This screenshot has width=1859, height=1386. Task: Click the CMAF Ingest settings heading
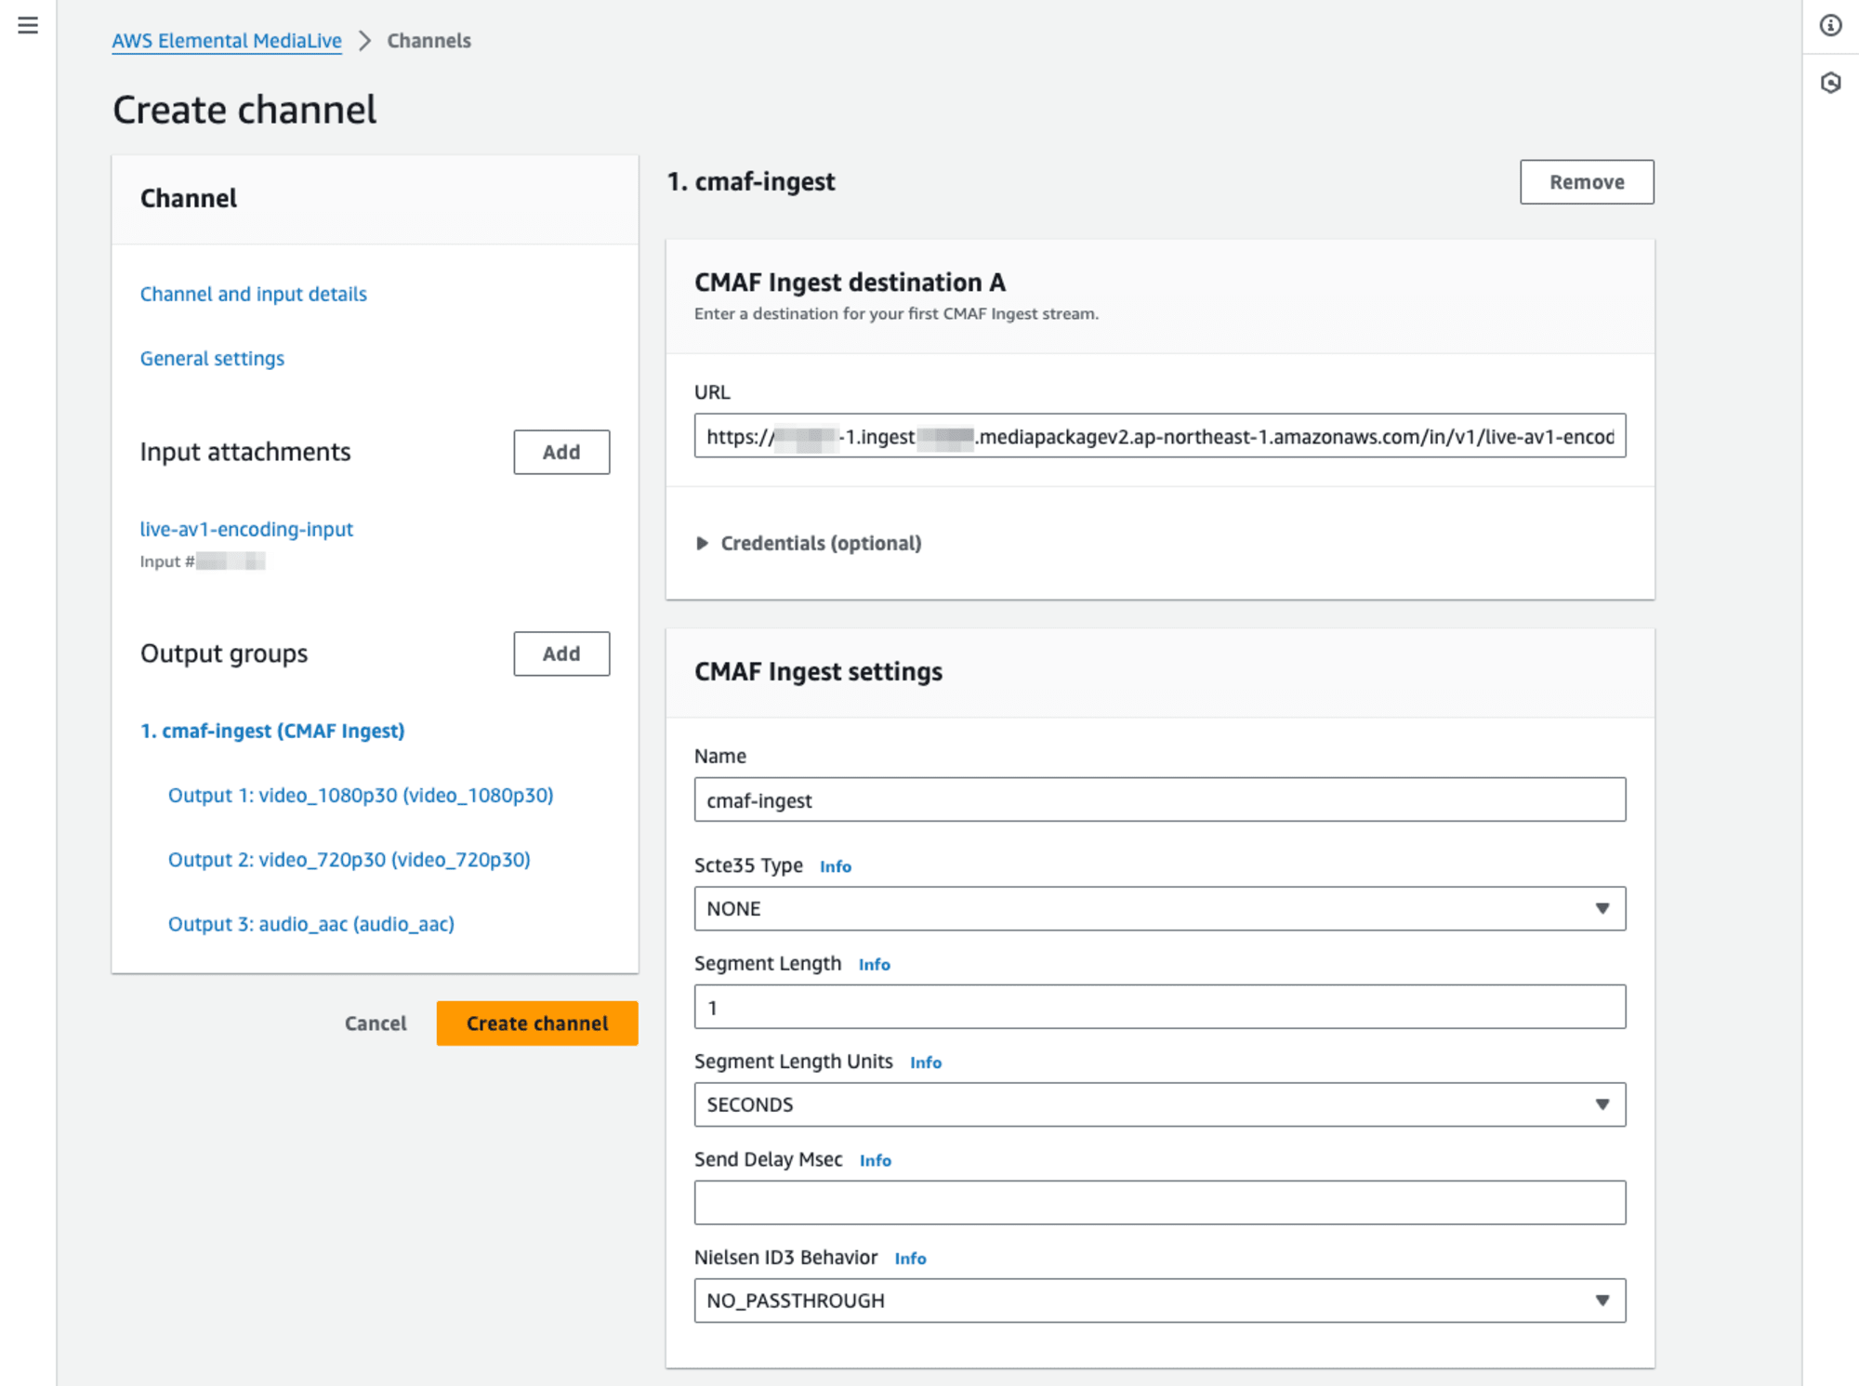pos(818,671)
